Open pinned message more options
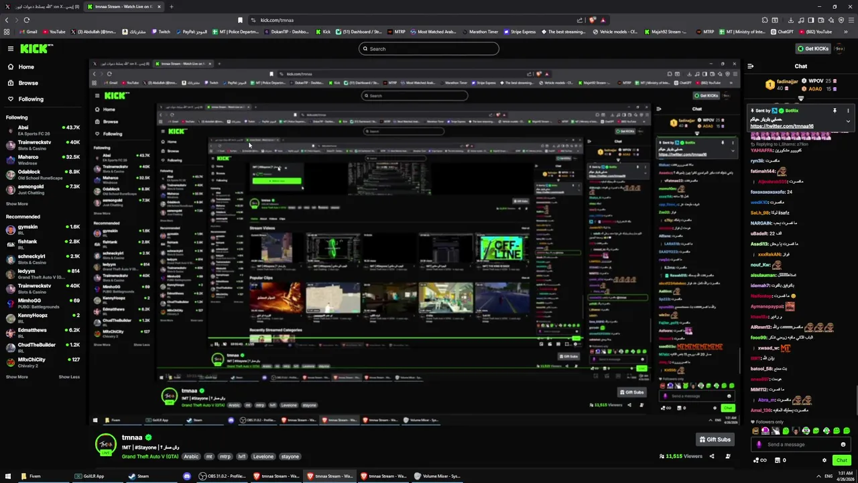Image resolution: width=858 pixels, height=483 pixels. 848,111
